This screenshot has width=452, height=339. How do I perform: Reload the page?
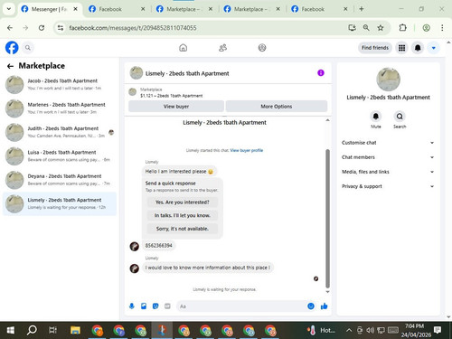coord(42,28)
